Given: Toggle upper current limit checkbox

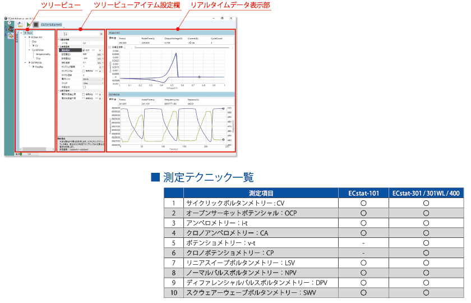Looking at the screenshot, I should 84,94.
